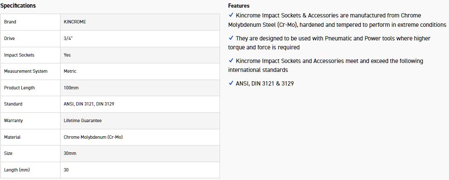Click the 30mm size value
This screenshot has width=449, height=180.
[x=70, y=153]
